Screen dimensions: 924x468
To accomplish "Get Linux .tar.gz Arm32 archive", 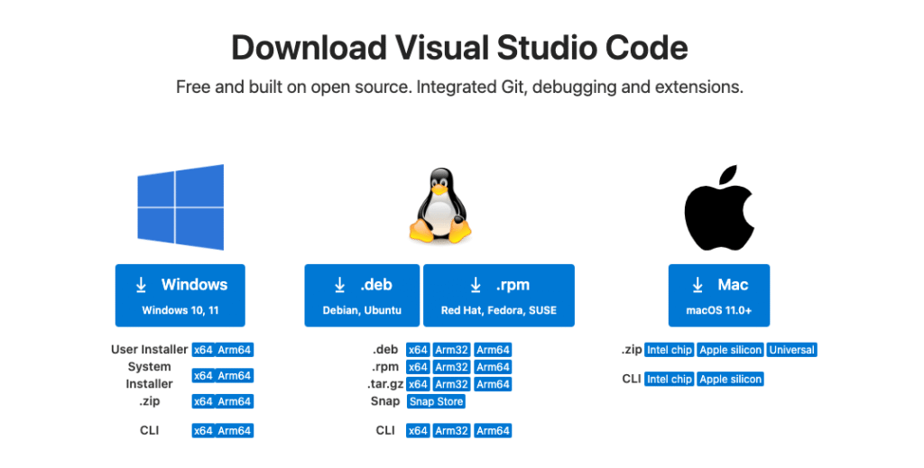I will click(x=451, y=384).
